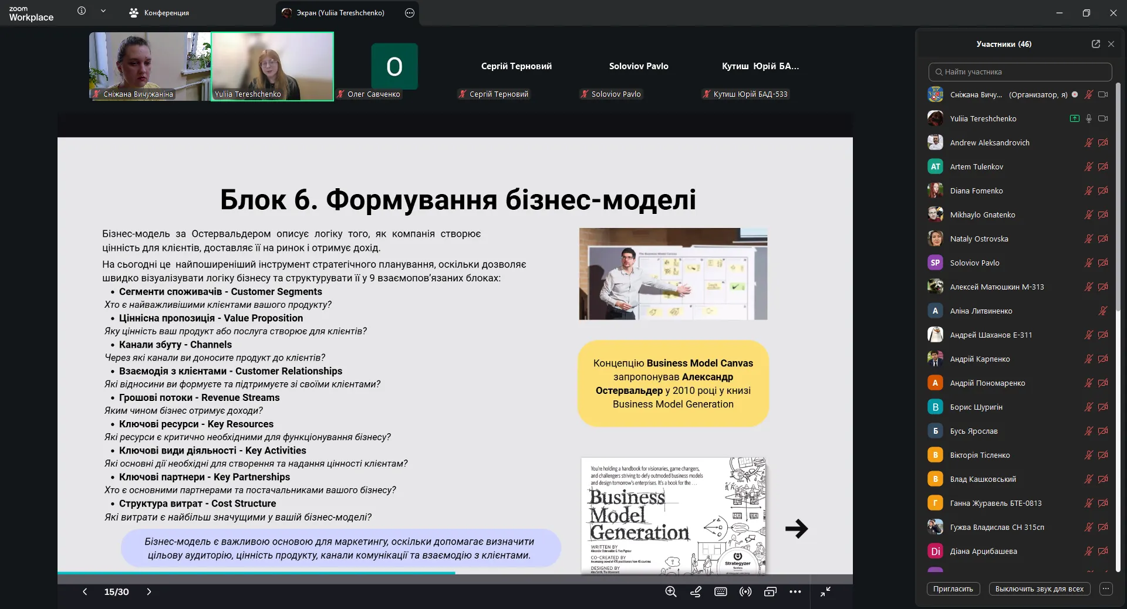
Task: Click the slide's black next arrow
Action: click(797, 529)
